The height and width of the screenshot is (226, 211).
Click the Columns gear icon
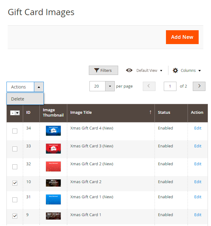click(x=175, y=70)
